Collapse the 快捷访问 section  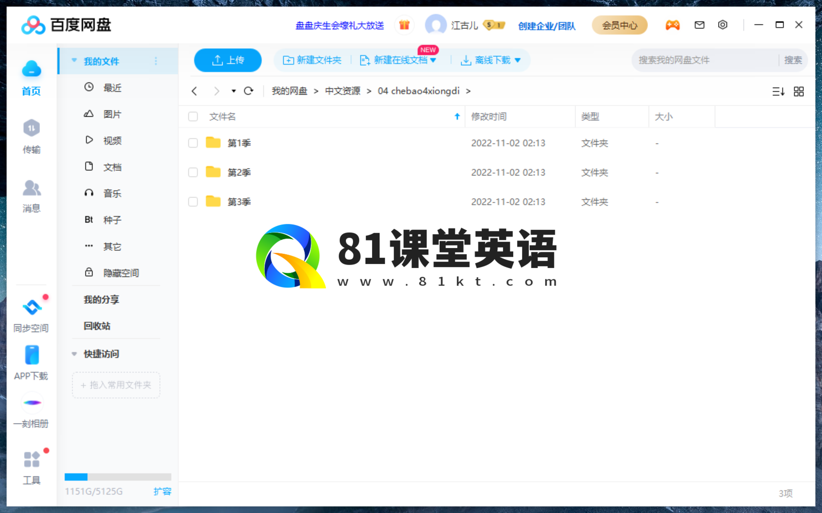tap(75, 354)
